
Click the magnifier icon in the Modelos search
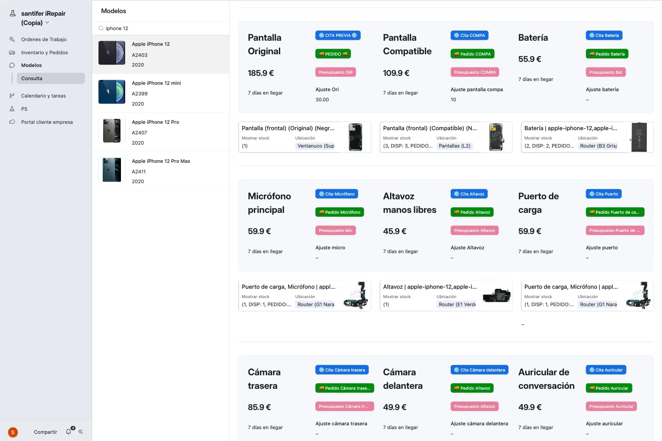coord(101,28)
